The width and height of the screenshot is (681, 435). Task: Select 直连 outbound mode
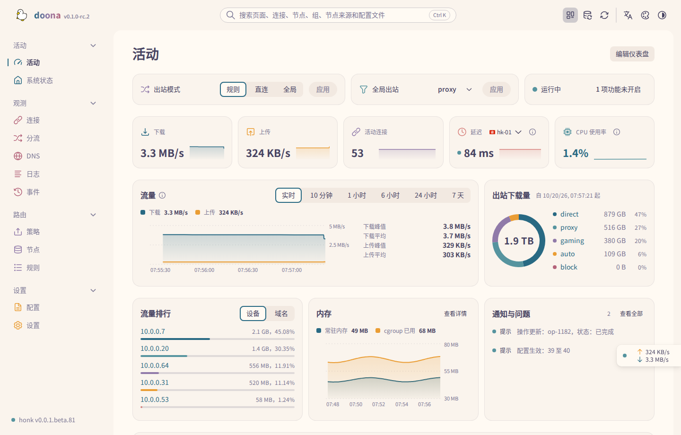[262, 89]
